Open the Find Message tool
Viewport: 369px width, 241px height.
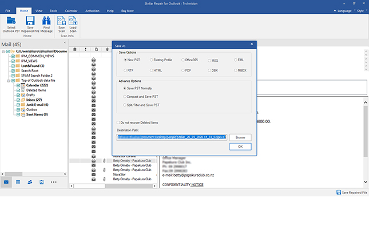click(x=46, y=21)
